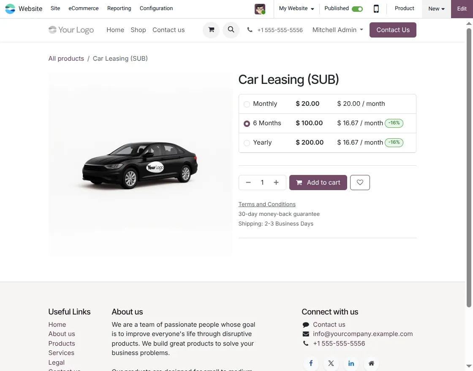Screen dimensions: 473x371
Task: Click the search magnifier icon
Action: [x=231, y=30]
